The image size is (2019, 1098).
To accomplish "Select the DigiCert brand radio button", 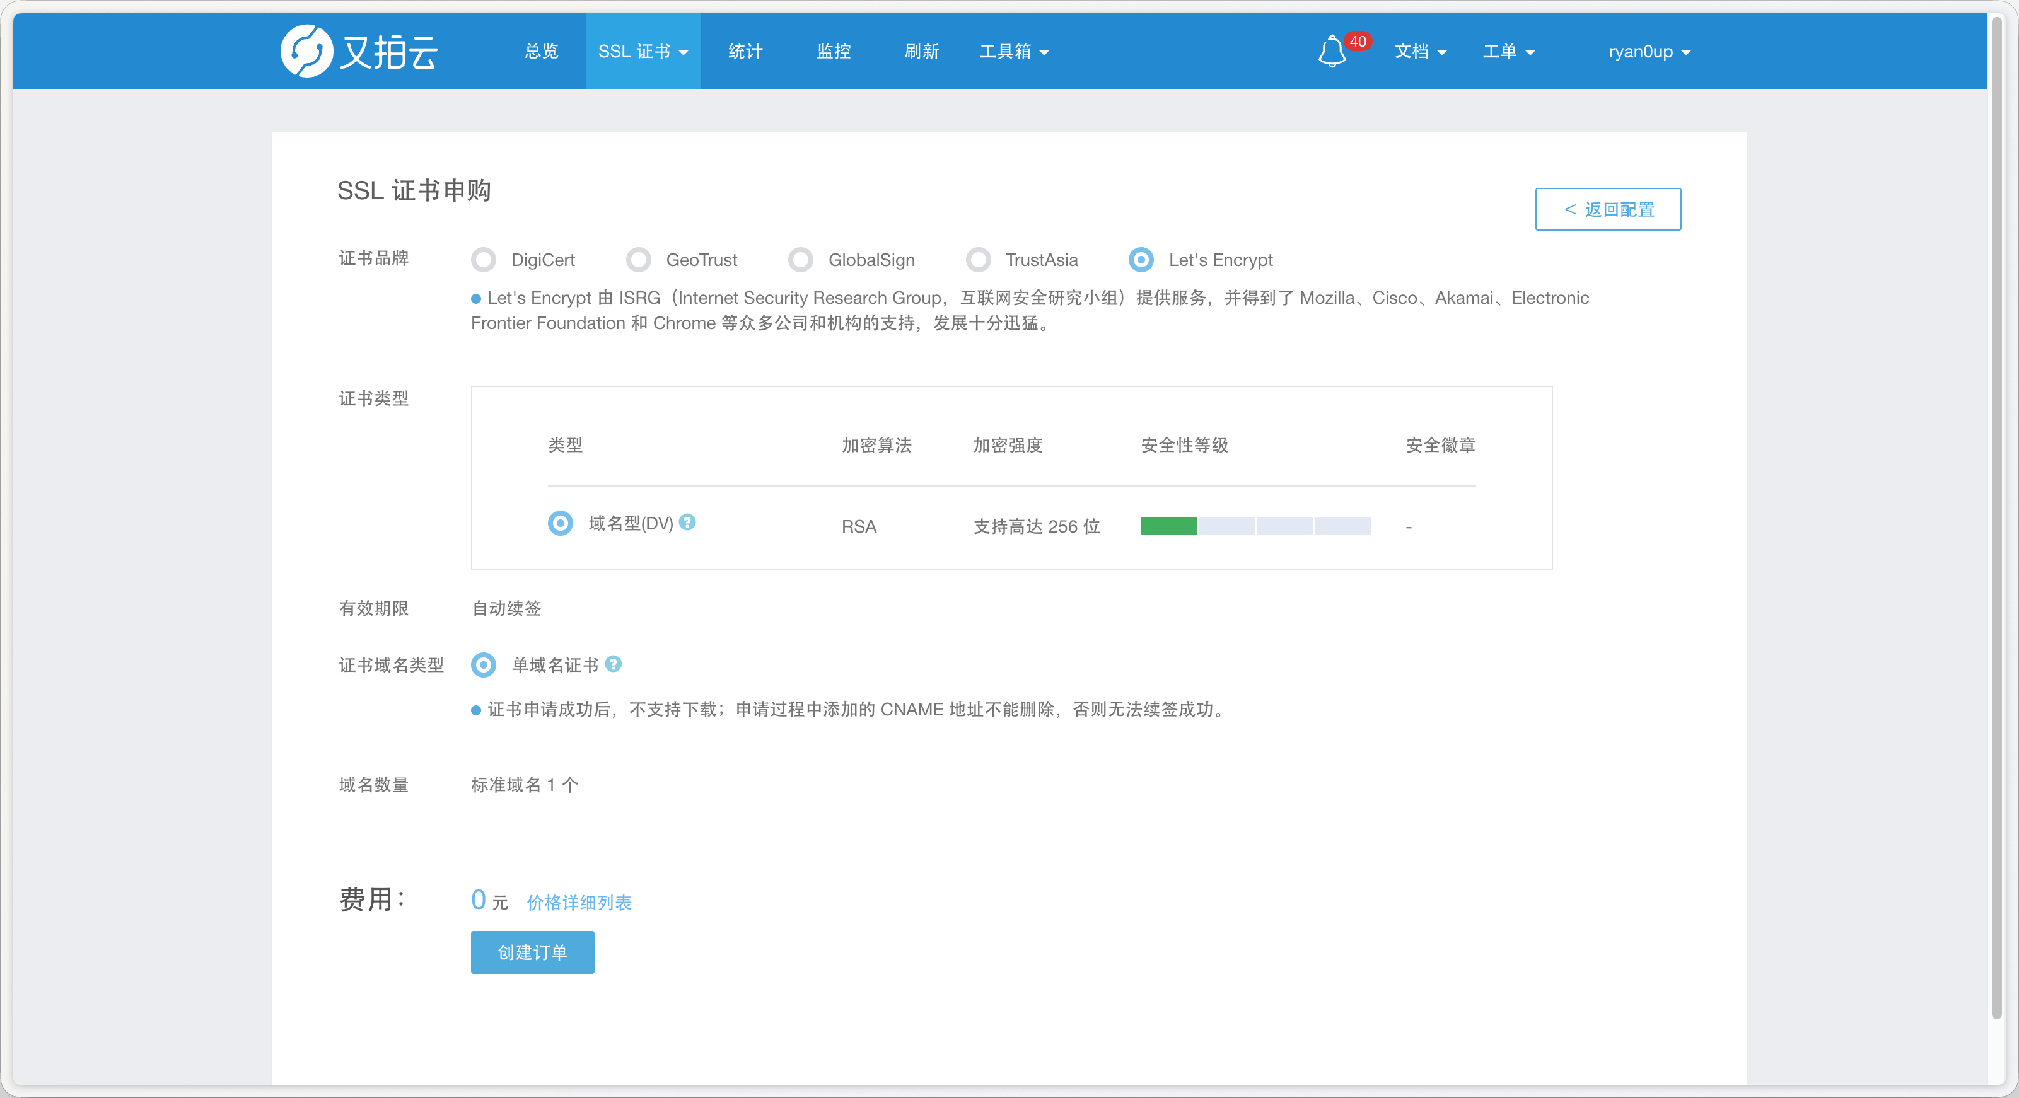I will click(x=484, y=260).
